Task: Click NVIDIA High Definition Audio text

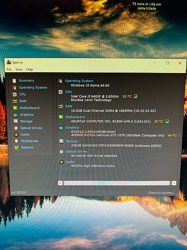Action: (93, 166)
